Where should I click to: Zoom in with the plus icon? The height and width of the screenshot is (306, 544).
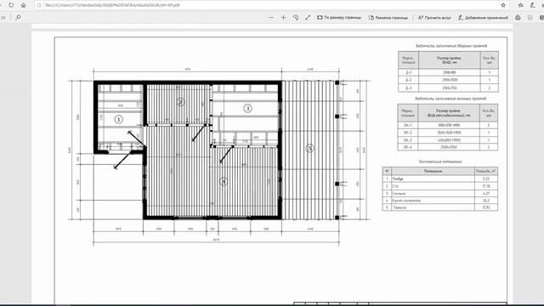click(x=283, y=17)
